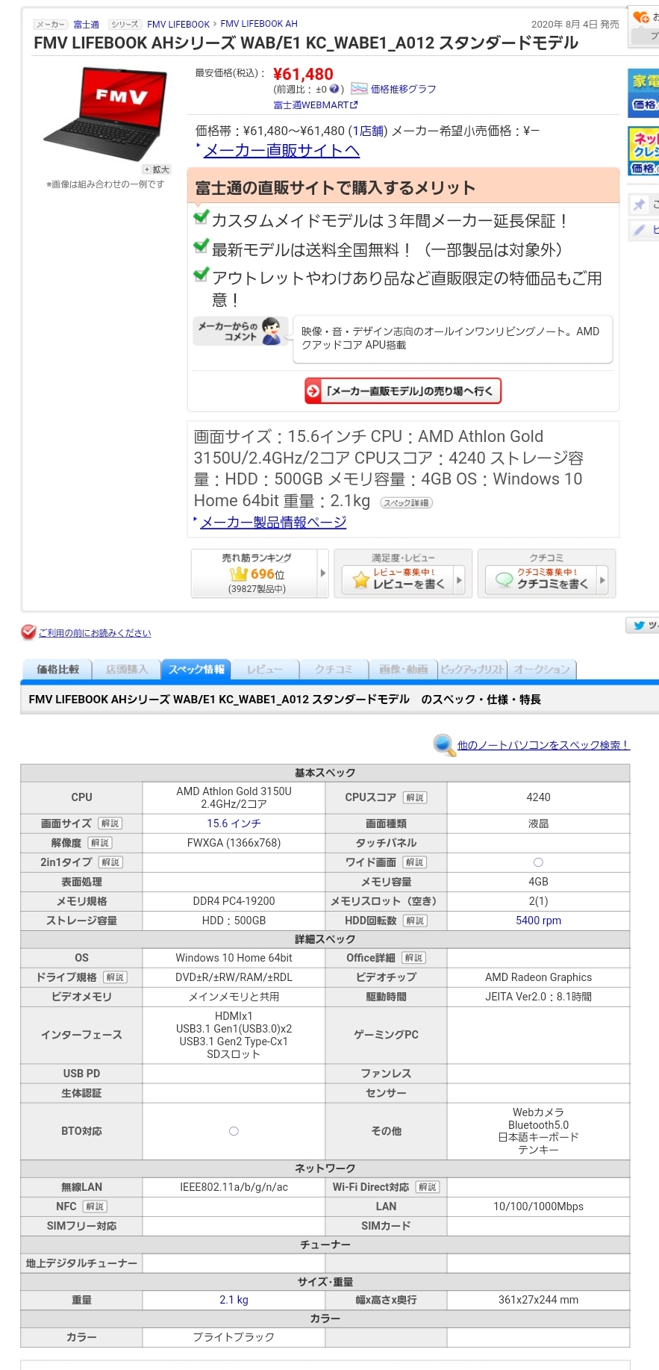659x1370 pixels.
Task: Expand the 満足度・レビュー panel arrow
Action: pyautogui.click(x=459, y=579)
